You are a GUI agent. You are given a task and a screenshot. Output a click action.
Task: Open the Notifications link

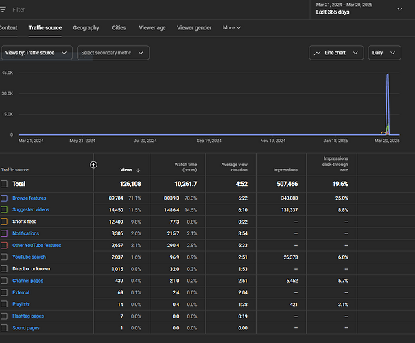(x=25, y=233)
